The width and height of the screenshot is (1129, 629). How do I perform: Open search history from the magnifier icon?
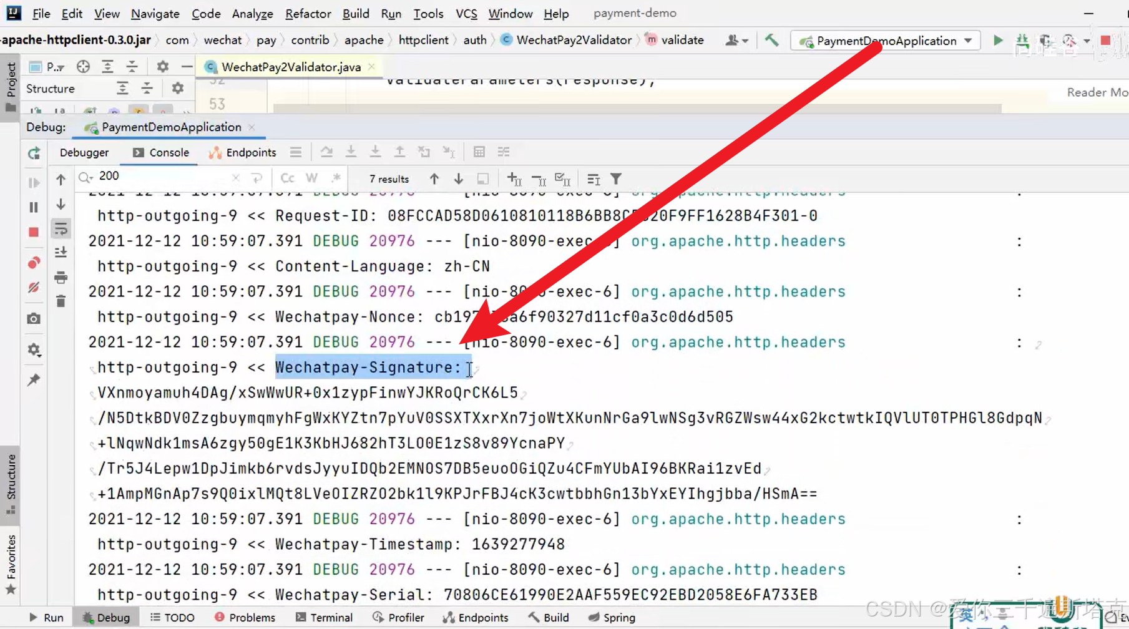tap(86, 178)
